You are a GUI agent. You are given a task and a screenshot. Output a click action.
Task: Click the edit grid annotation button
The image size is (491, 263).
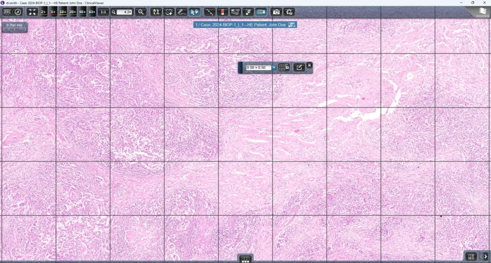pos(299,67)
